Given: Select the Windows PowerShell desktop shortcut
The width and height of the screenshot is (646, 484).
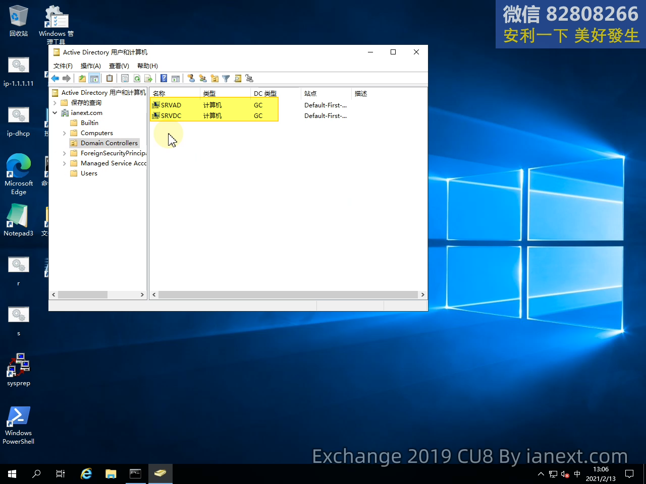Looking at the screenshot, I should point(19,426).
